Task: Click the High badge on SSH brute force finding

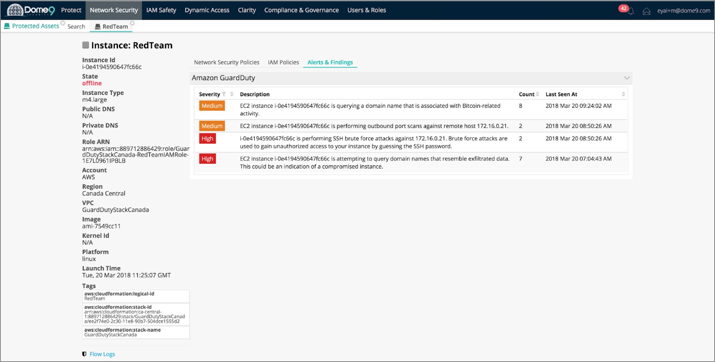Action: click(207, 139)
